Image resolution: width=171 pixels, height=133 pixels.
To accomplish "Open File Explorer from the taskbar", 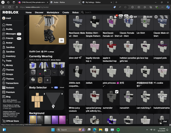I will (x=101, y=130).
